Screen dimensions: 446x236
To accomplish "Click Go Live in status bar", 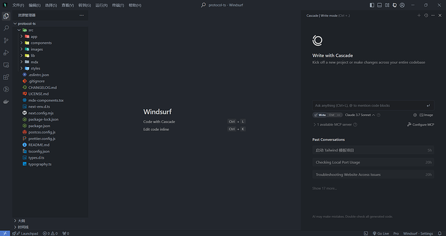I will pyautogui.click(x=381, y=233).
